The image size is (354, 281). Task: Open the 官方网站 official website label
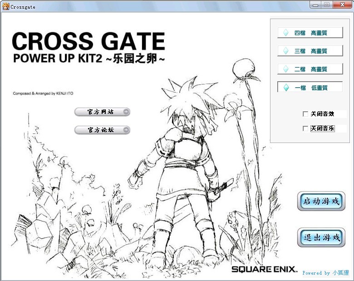(x=100, y=112)
